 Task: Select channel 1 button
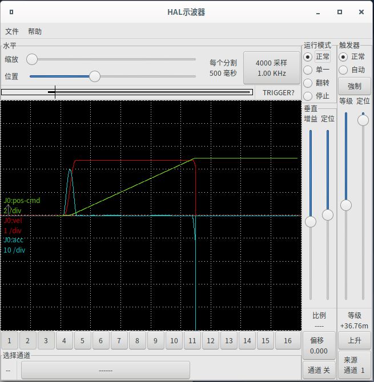(9, 340)
